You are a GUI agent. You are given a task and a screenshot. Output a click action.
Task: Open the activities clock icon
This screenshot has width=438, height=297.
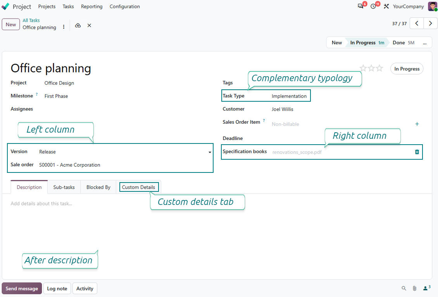[x=373, y=6]
